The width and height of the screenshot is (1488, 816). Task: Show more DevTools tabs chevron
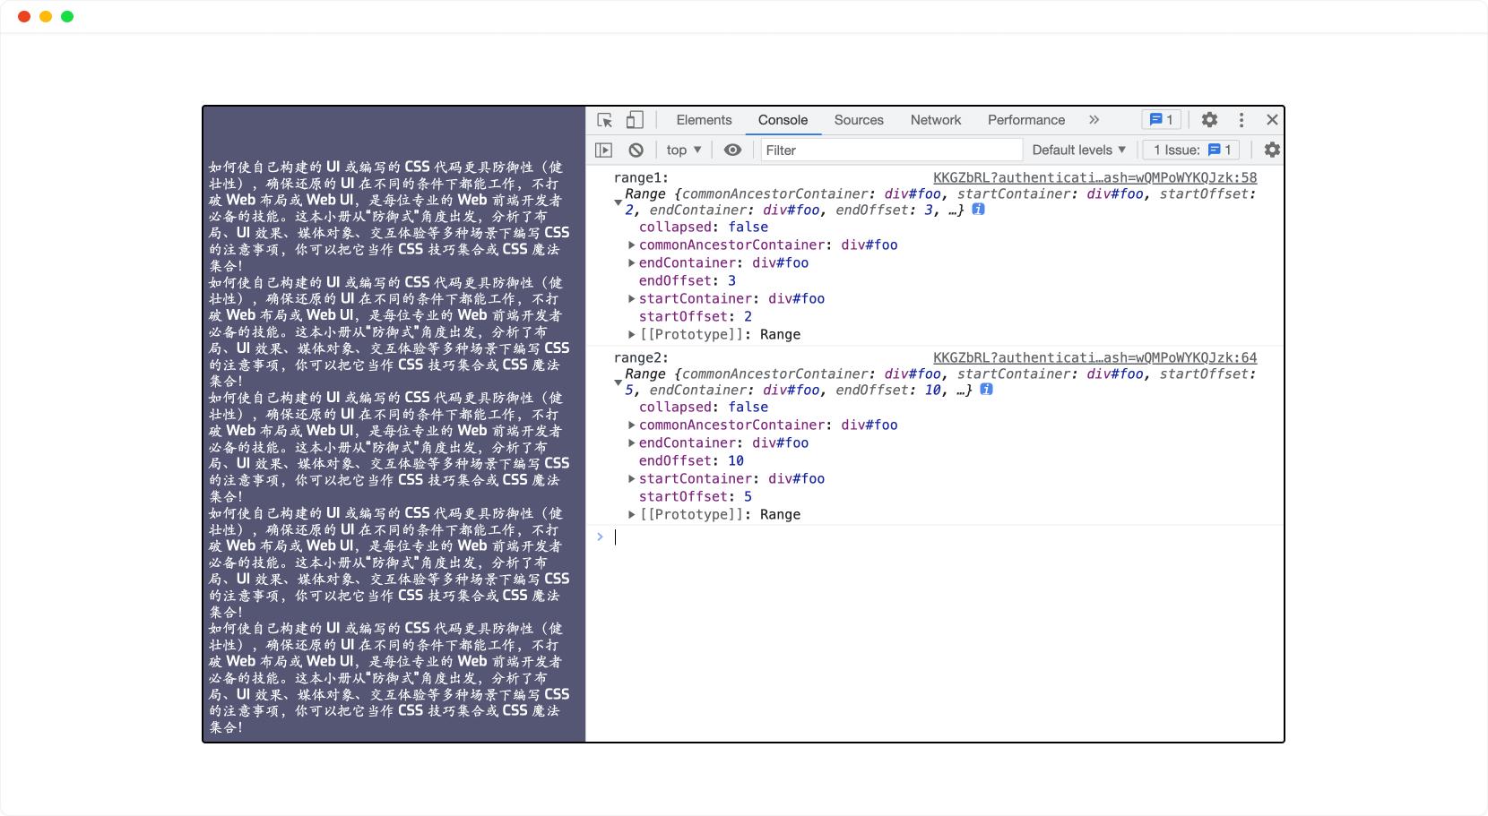click(x=1094, y=120)
